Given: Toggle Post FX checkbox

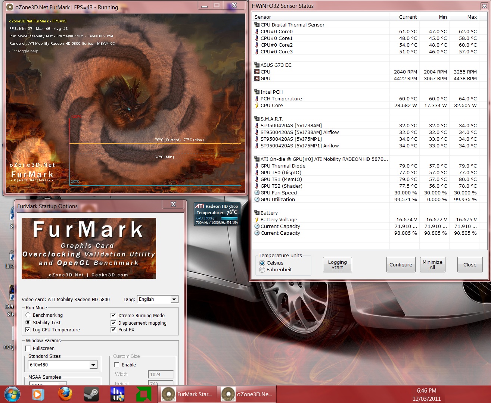Looking at the screenshot, I should pyautogui.click(x=113, y=329).
